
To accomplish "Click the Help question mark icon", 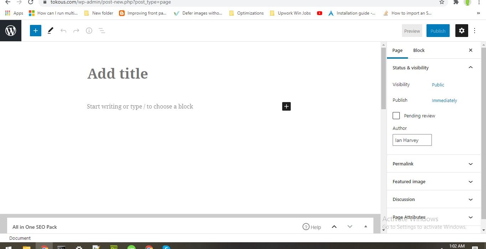I will [x=306, y=227].
